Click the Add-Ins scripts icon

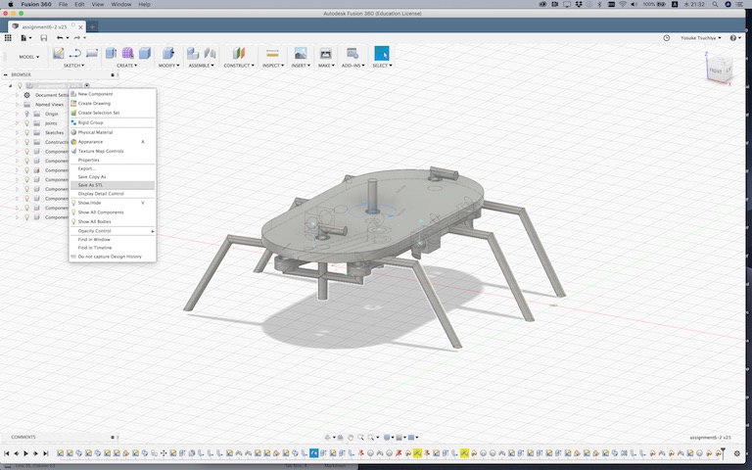click(x=352, y=53)
